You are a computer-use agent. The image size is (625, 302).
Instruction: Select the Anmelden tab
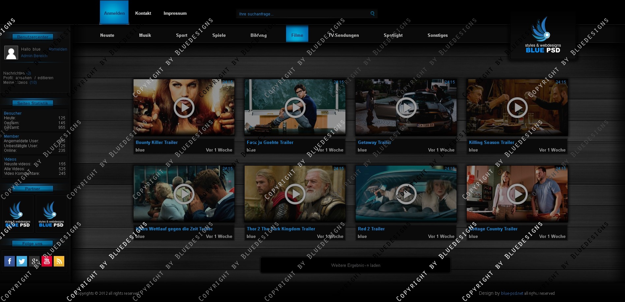coord(114,12)
